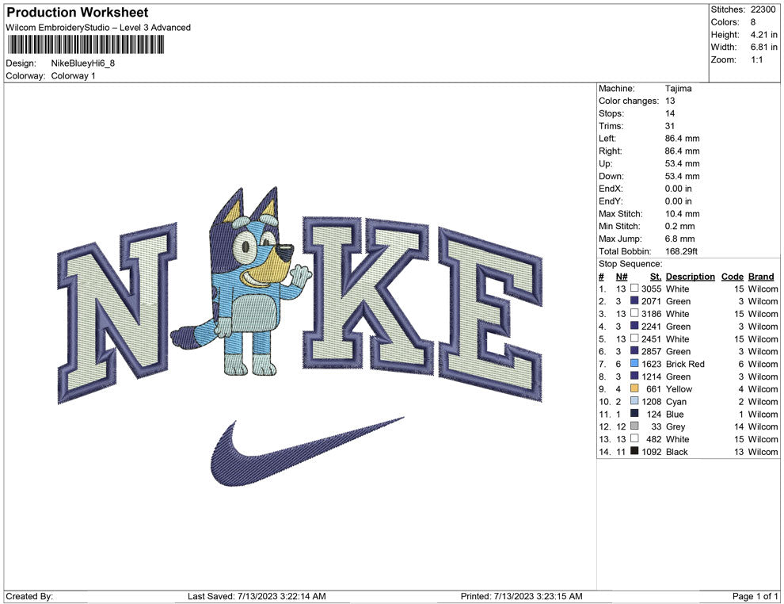Click the Trims value 31
The width and height of the screenshot is (784, 604).
(x=670, y=126)
